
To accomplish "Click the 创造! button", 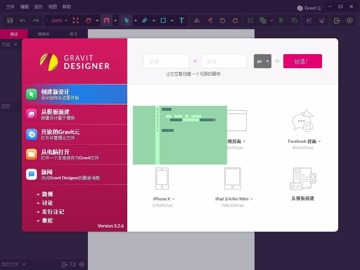I will tap(303, 61).
